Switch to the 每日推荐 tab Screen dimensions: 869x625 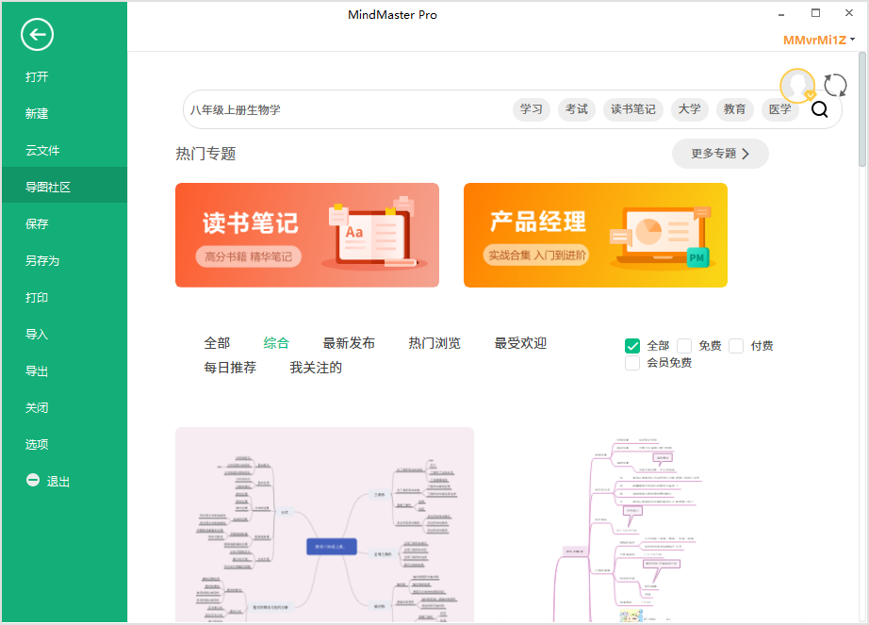click(230, 368)
